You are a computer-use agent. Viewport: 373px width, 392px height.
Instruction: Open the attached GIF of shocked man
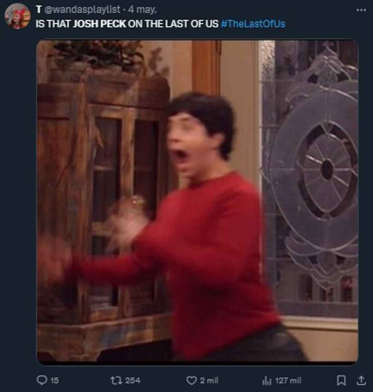197,202
